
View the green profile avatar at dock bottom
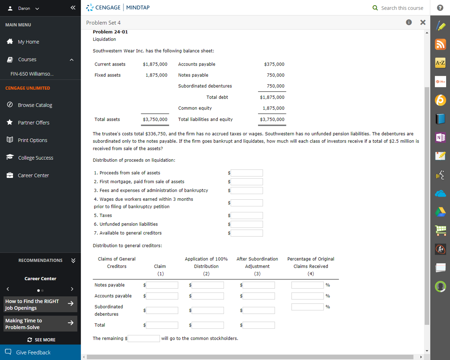[440, 286]
